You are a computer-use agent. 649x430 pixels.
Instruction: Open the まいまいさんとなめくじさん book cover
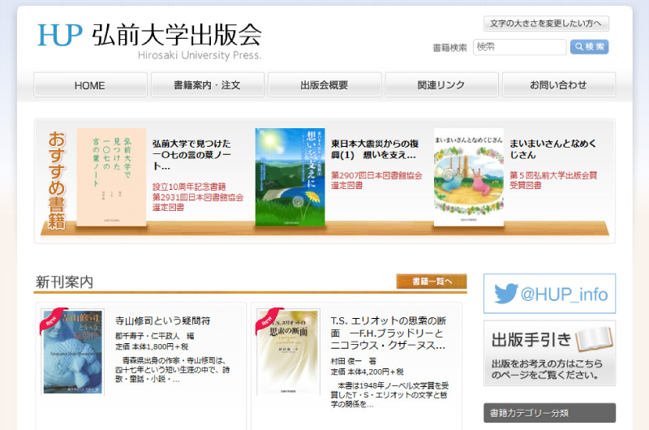(469, 177)
